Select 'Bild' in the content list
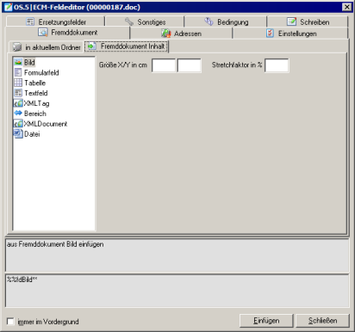 (x=29, y=62)
